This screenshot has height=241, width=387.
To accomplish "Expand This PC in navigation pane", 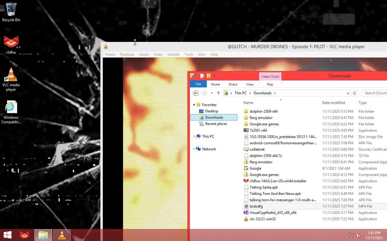I will pyautogui.click(x=194, y=136).
